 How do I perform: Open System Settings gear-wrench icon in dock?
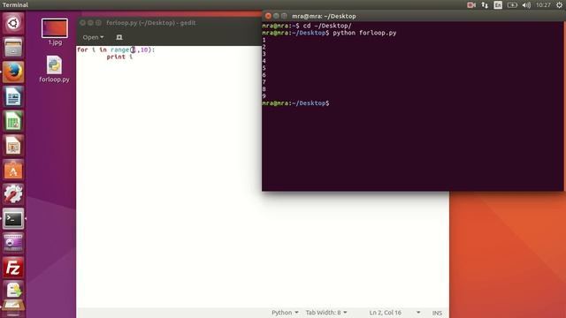point(13,194)
